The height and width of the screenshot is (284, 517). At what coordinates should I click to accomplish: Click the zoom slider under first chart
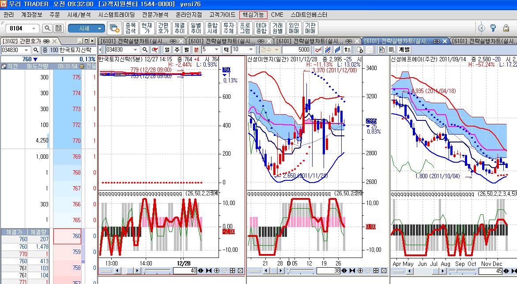[159, 270]
